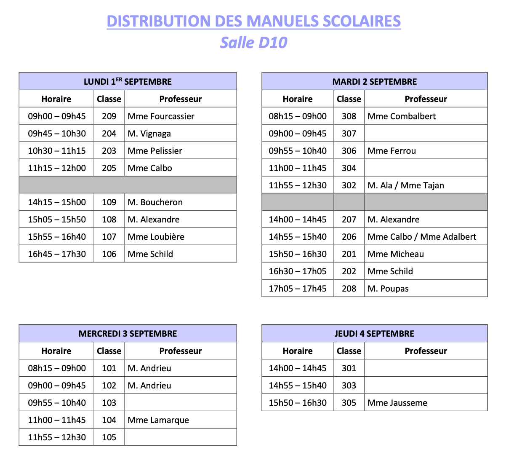
Task: Click the underlined "DISTRIBUTION DES MANUELS SCOLAIRES" title
Action: [253, 21]
